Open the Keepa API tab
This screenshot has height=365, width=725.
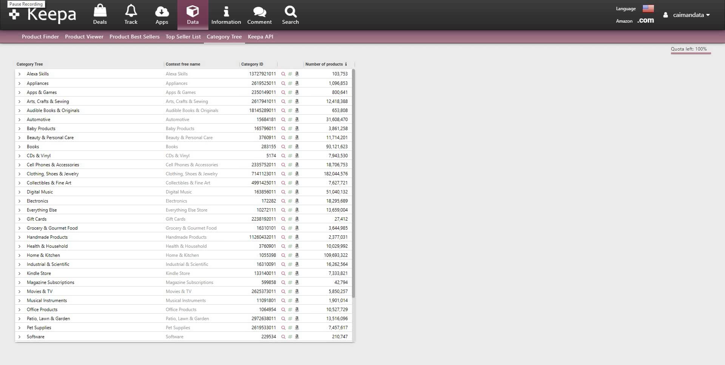pos(260,37)
